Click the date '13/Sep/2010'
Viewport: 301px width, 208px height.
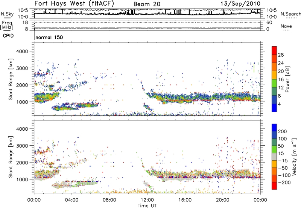pos(240,4)
